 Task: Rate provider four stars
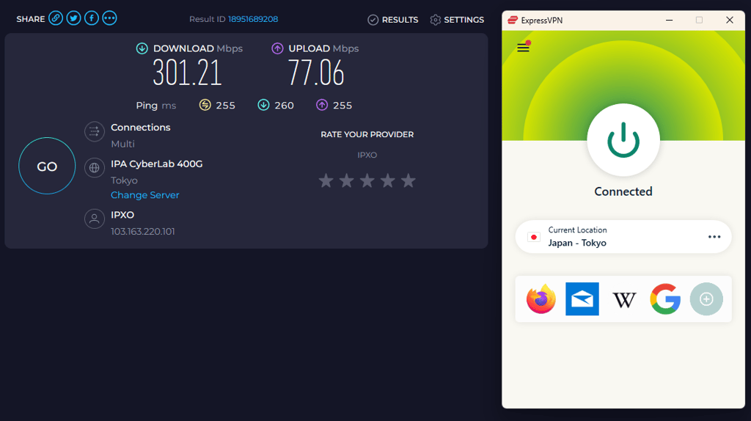pos(387,180)
